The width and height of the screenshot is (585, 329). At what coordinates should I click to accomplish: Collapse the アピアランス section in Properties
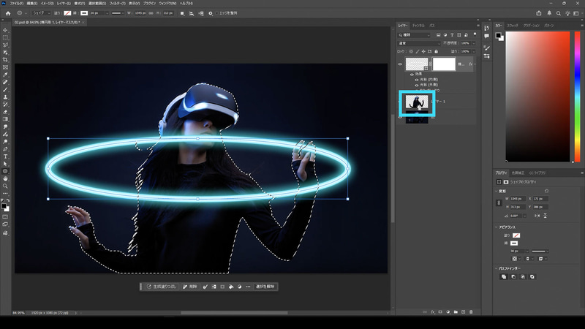coord(497,227)
